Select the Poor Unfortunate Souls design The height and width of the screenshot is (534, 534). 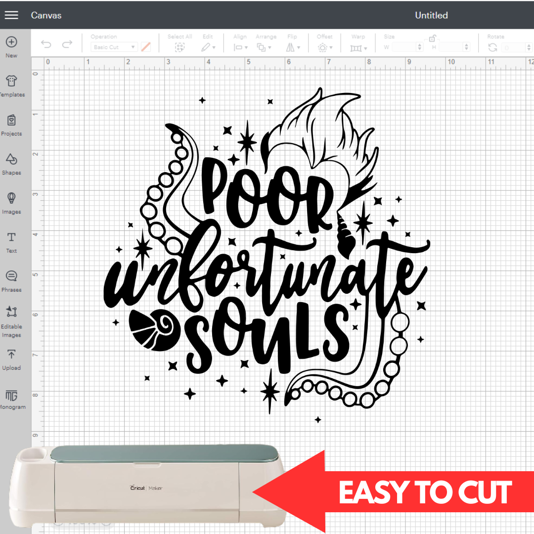pos(267,256)
